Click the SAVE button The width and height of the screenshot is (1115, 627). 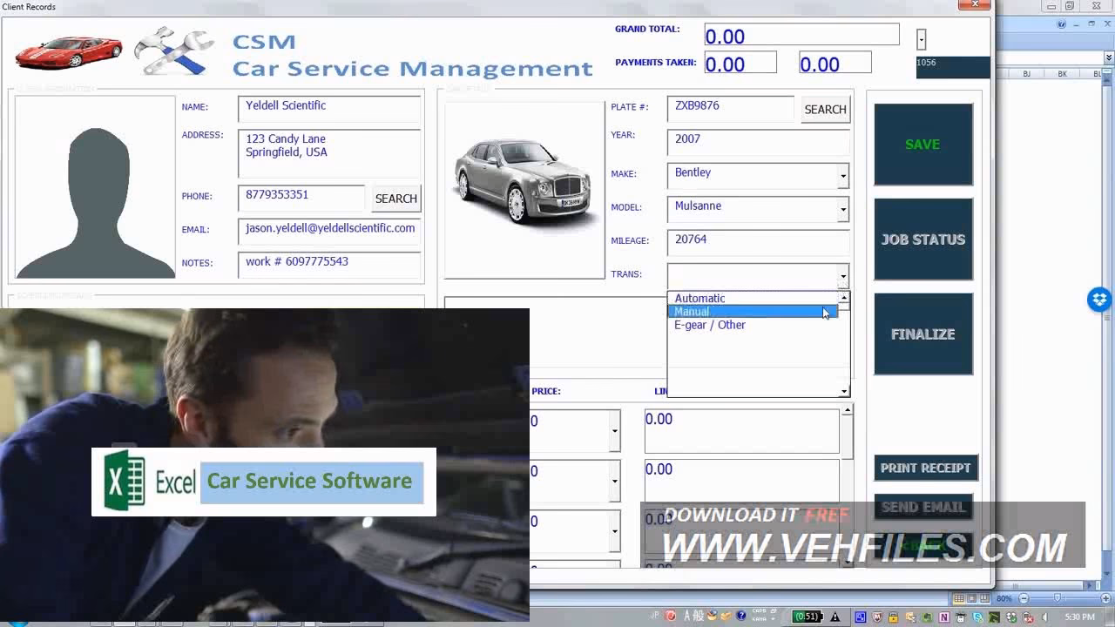[923, 145]
